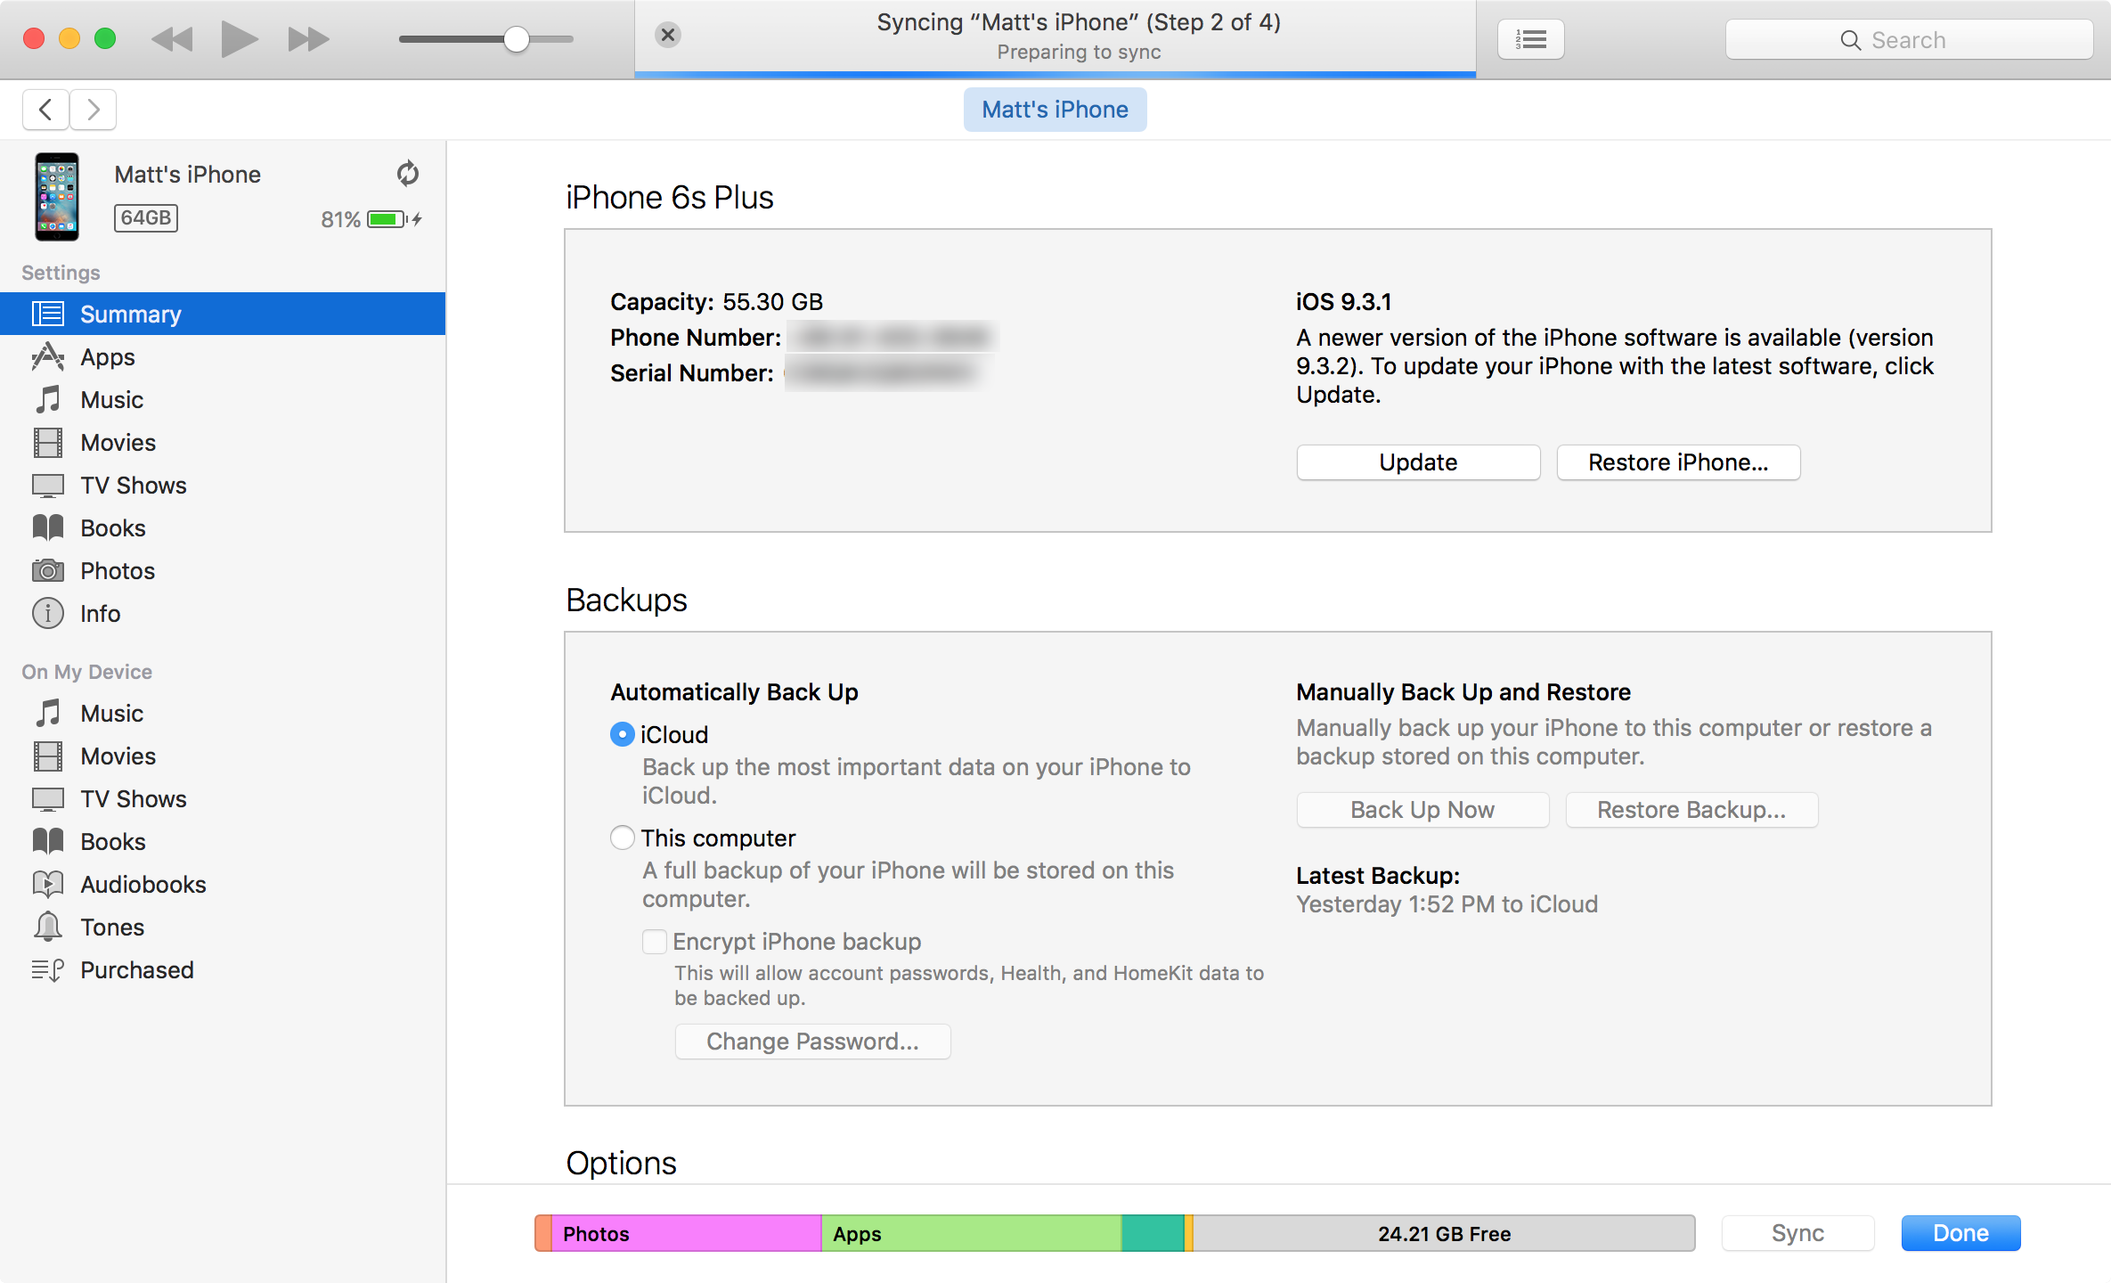Go back with the left chevron button
The image size is (2111, 1283).
pyautogui.click(x=45, y=110)
